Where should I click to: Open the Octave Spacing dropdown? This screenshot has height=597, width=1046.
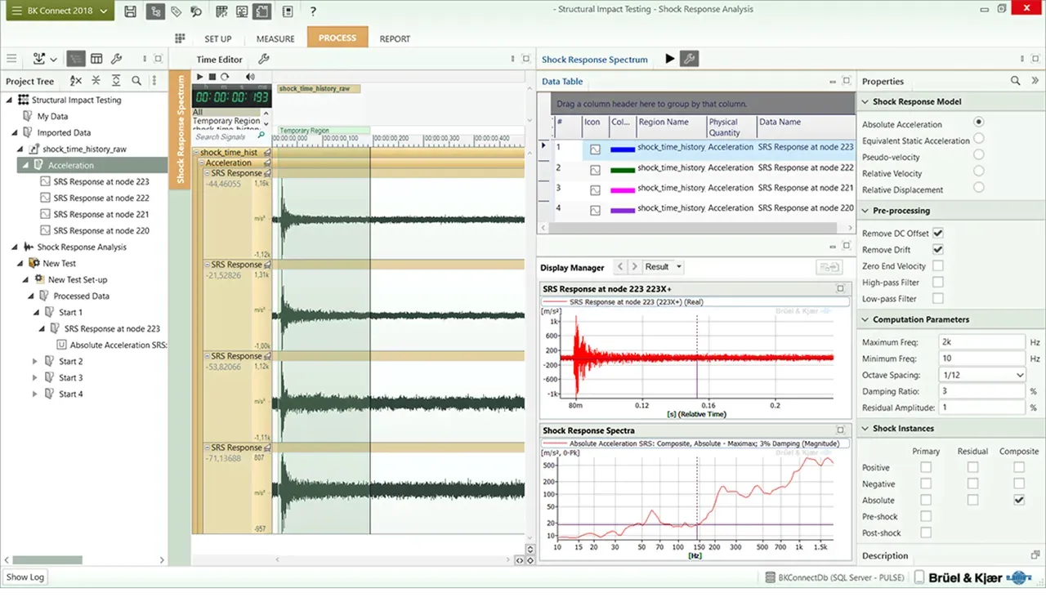pos(1017,374)
